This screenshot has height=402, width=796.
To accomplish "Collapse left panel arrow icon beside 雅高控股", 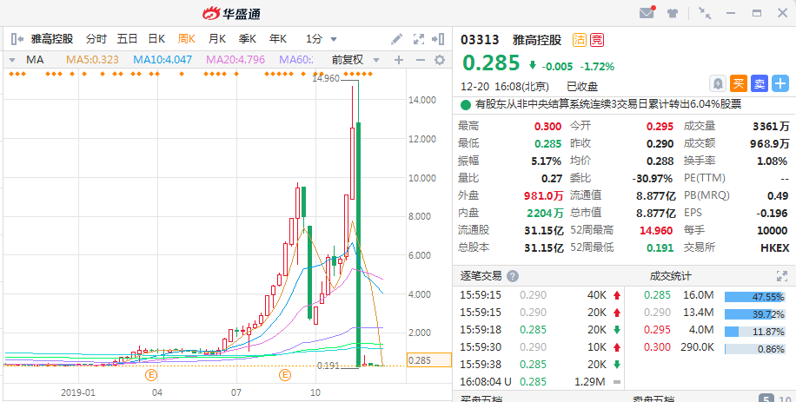I will 17,39.
